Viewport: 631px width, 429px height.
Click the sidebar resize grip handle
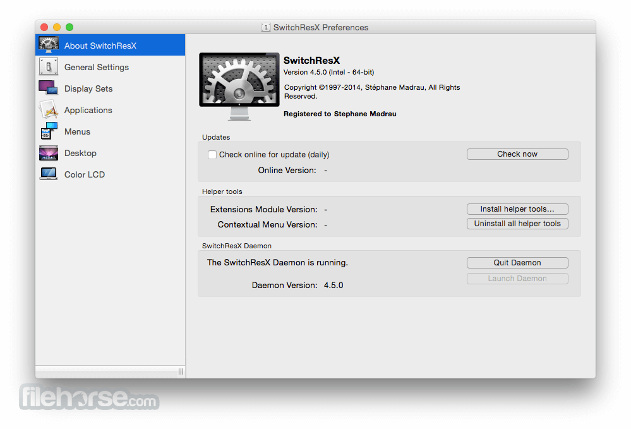181,372
